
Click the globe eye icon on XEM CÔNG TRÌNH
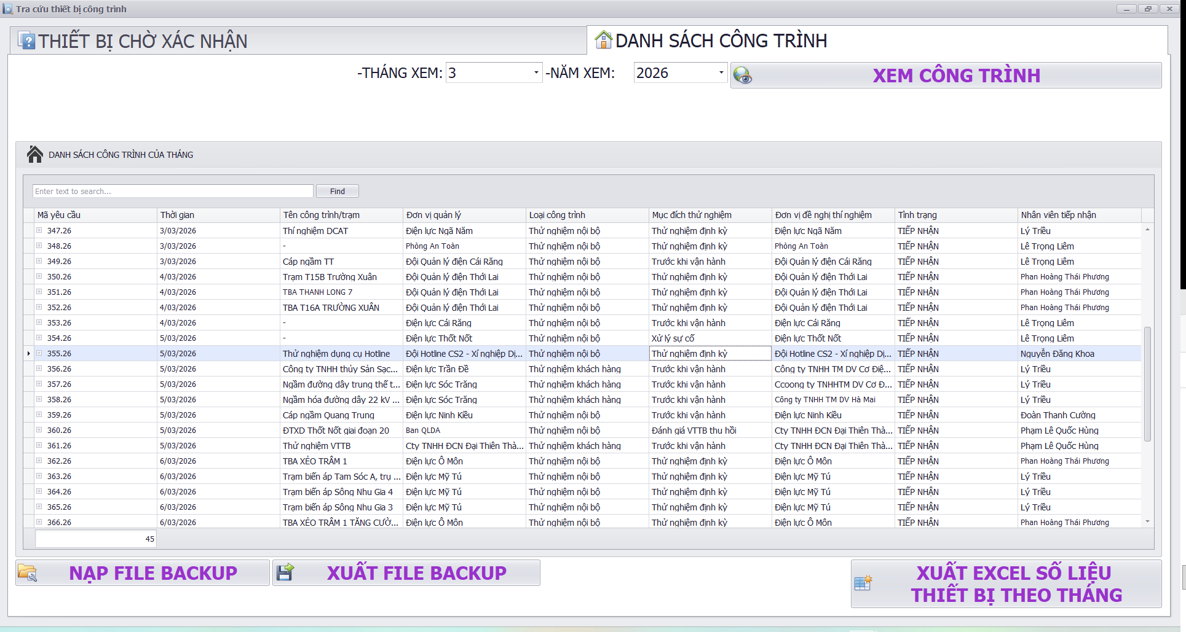coord(742,76)
